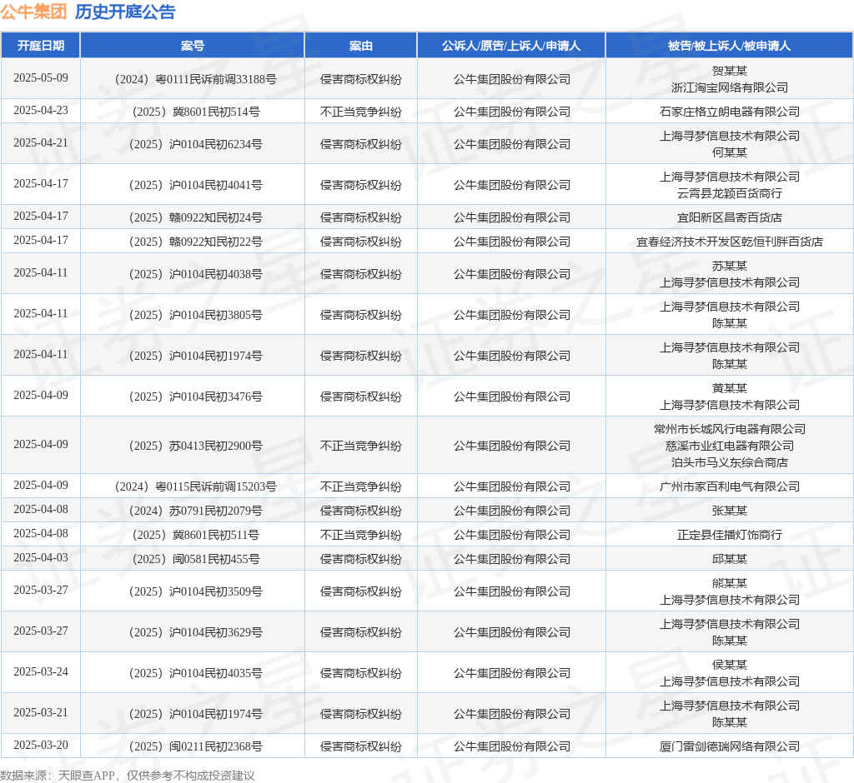
Task: Click case number 赣0922知民初22号
Action: click(x=195, y=241)
